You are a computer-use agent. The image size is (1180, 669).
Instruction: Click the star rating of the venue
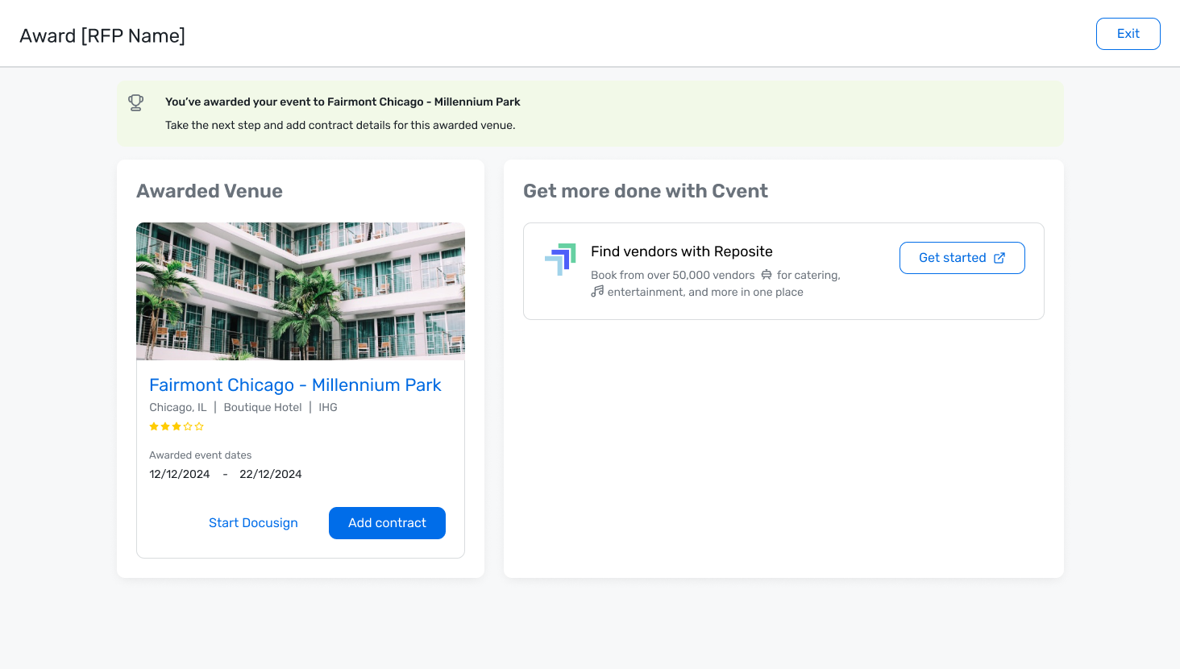[177, 426]
